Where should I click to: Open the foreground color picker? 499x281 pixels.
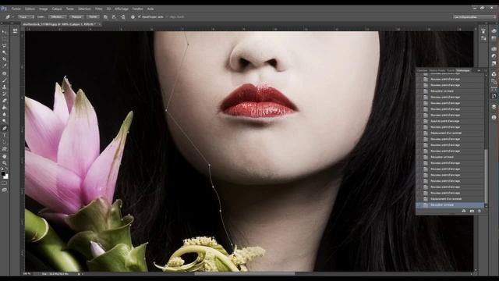click(x=3, y=173)
